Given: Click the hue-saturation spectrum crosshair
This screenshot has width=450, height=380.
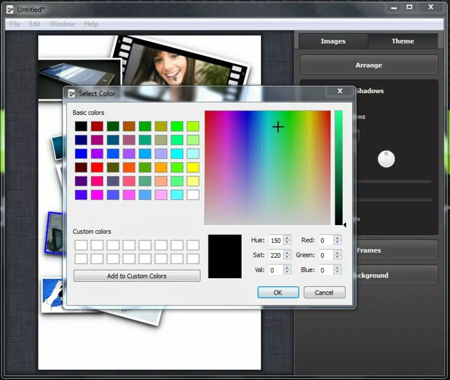Looking at the screenshot, I should coord(278,127).
